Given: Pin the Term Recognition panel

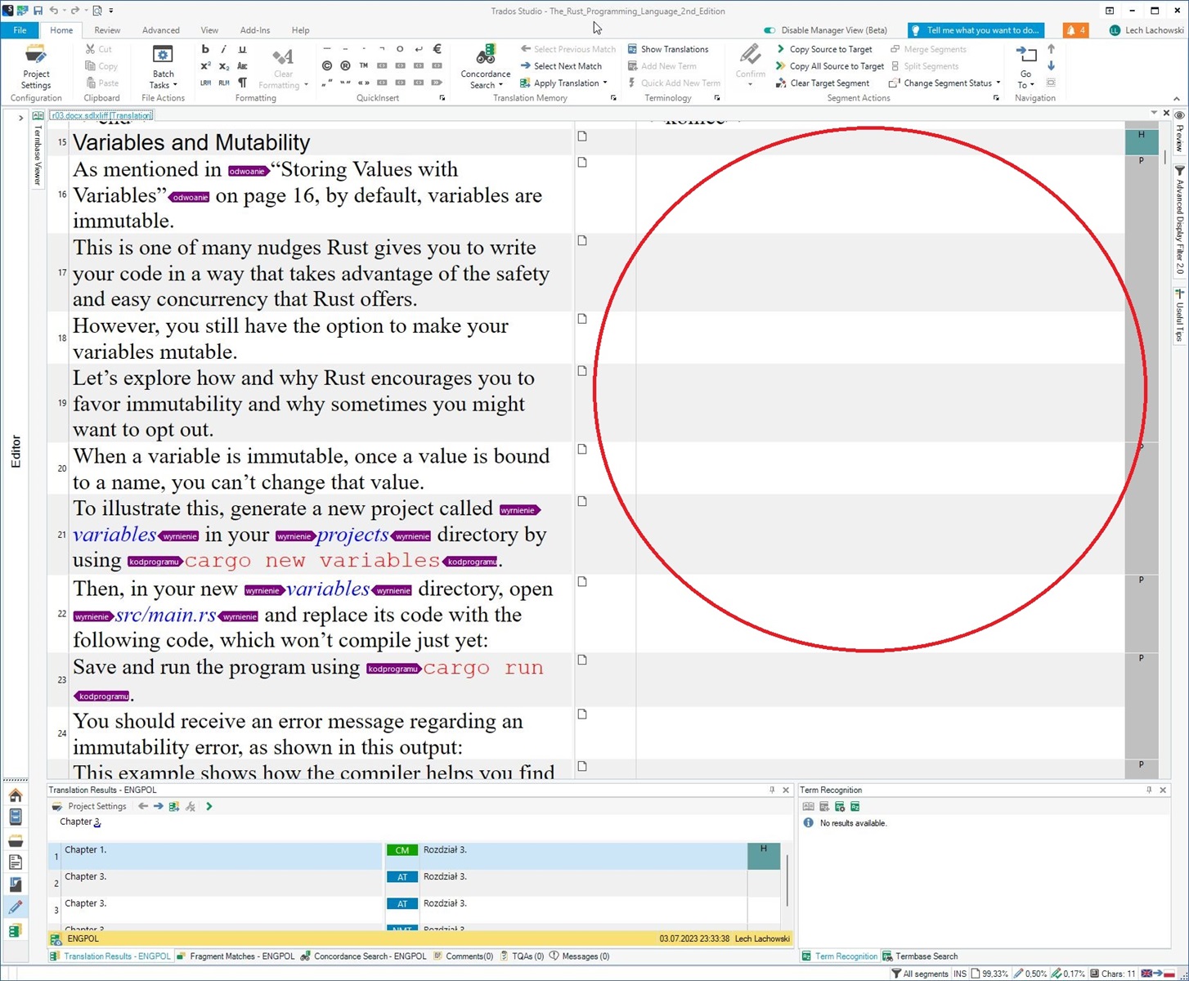Looking at the screenshot, I should tap(1149, 790).
